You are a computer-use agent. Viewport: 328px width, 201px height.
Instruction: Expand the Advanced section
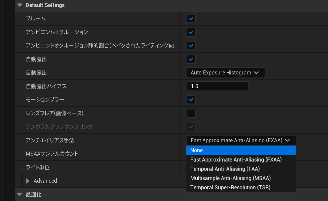28,181
